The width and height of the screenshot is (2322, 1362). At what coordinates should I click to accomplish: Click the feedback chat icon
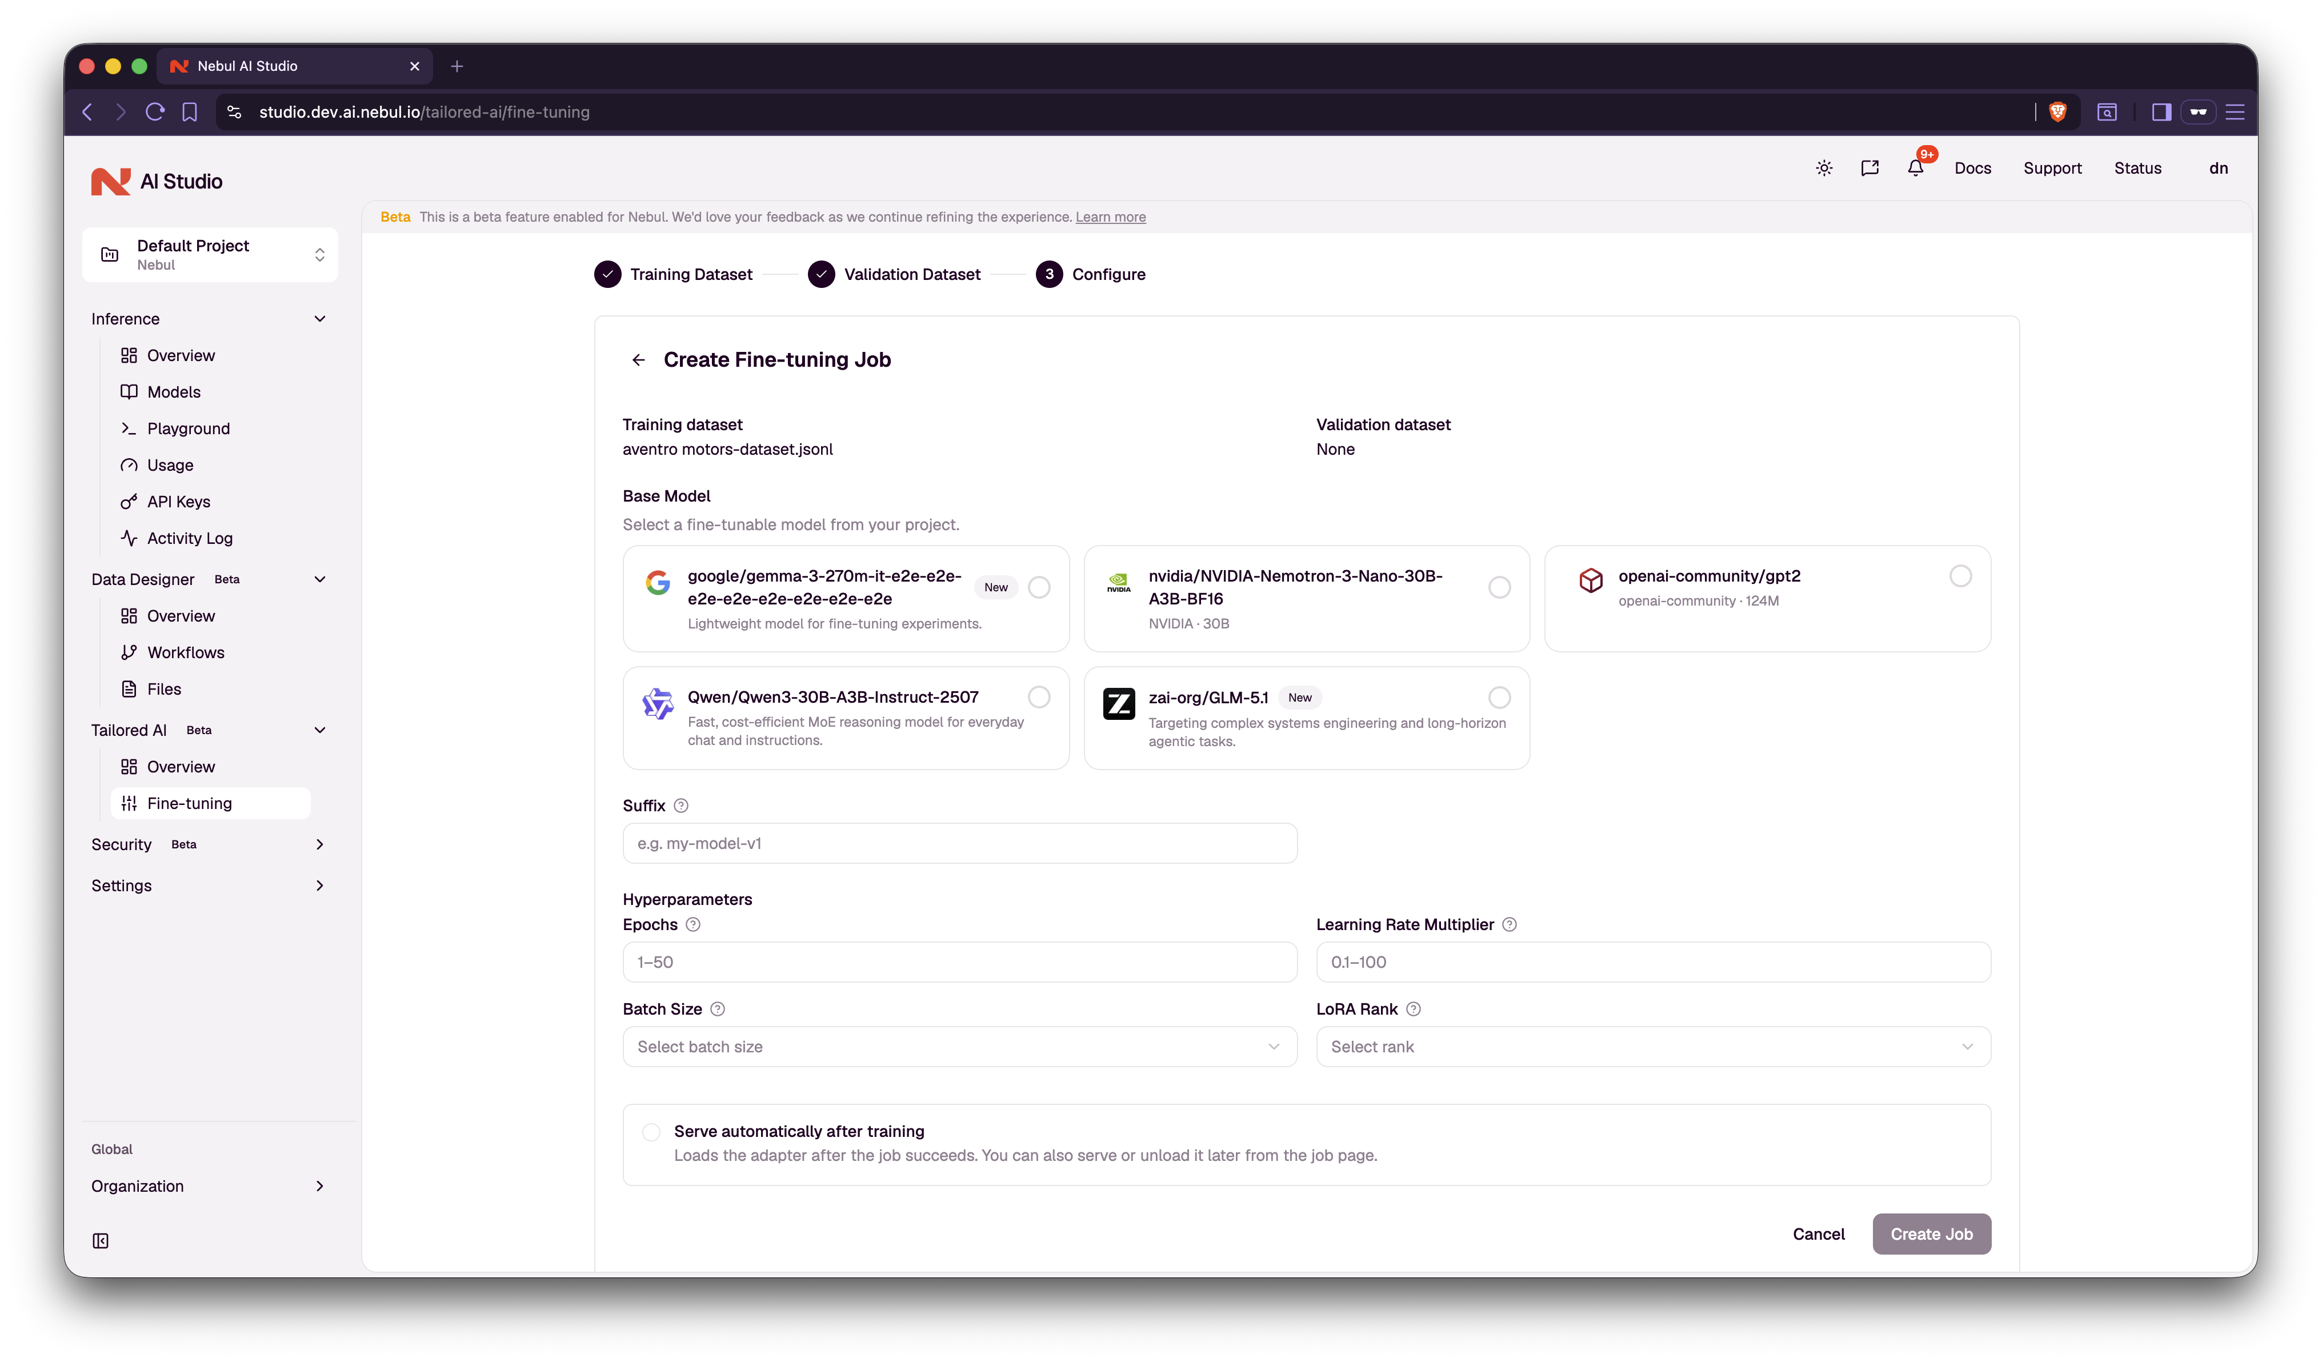click(x=1869, y=168)
